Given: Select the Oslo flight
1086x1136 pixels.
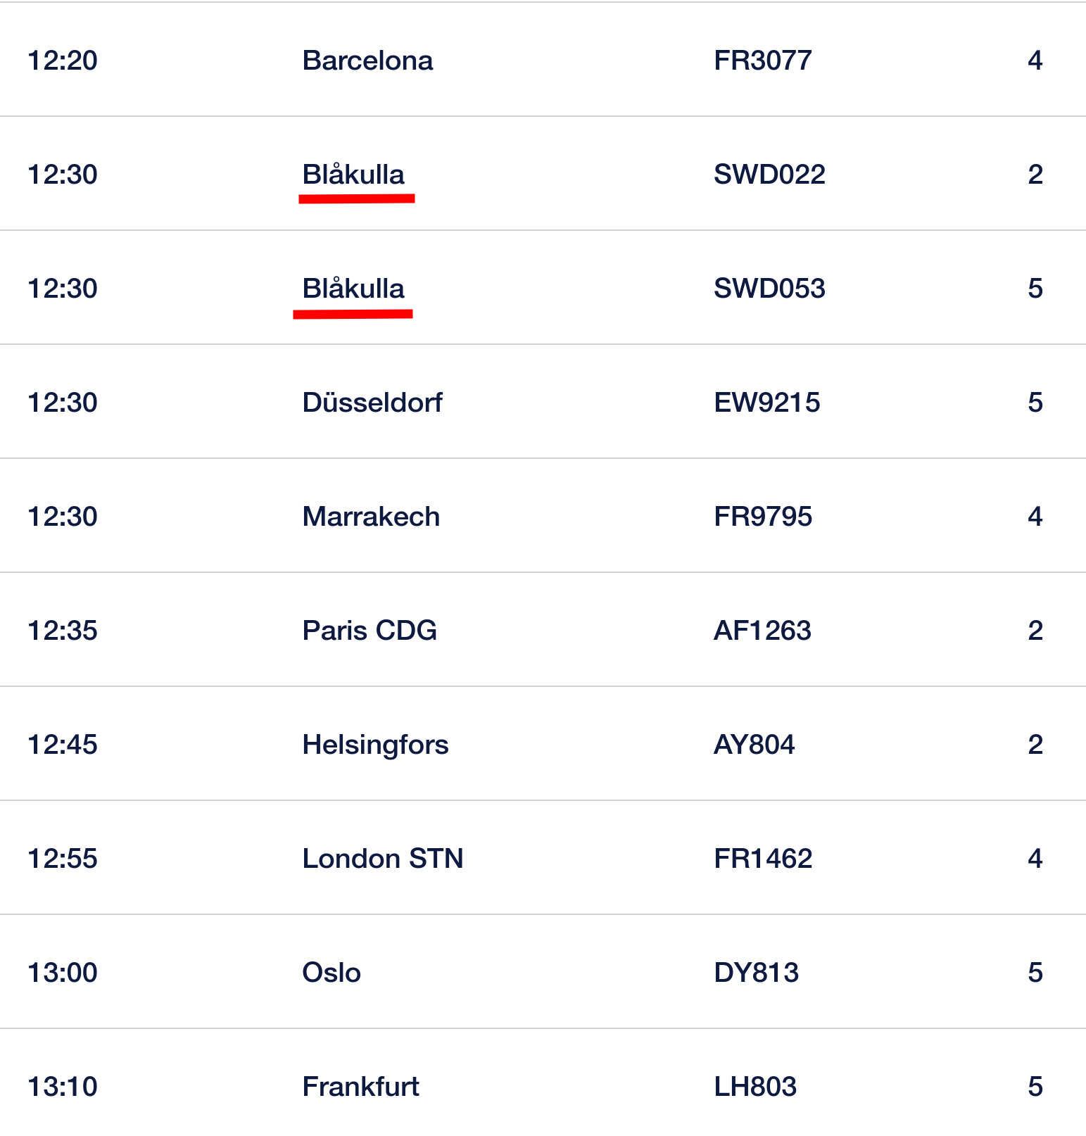Looking at the screenshot, I should pos(332,973).
